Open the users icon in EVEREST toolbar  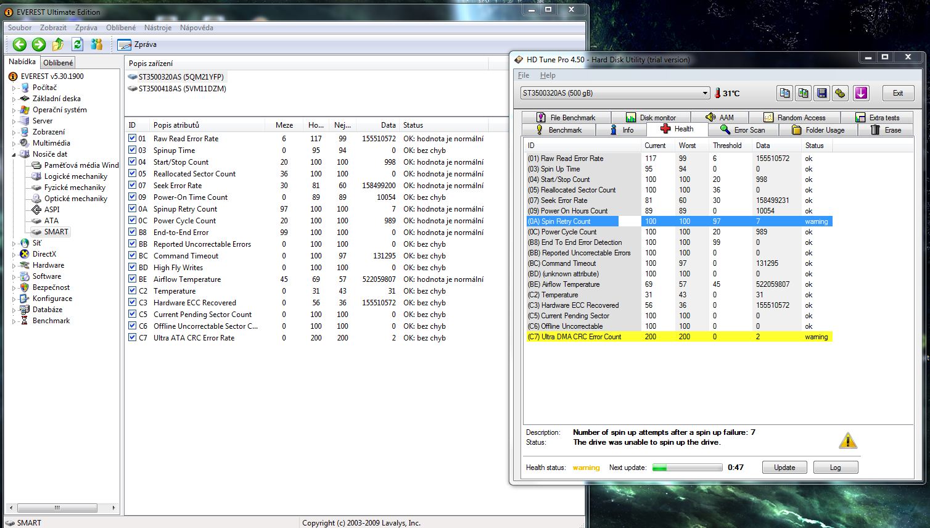96,44
